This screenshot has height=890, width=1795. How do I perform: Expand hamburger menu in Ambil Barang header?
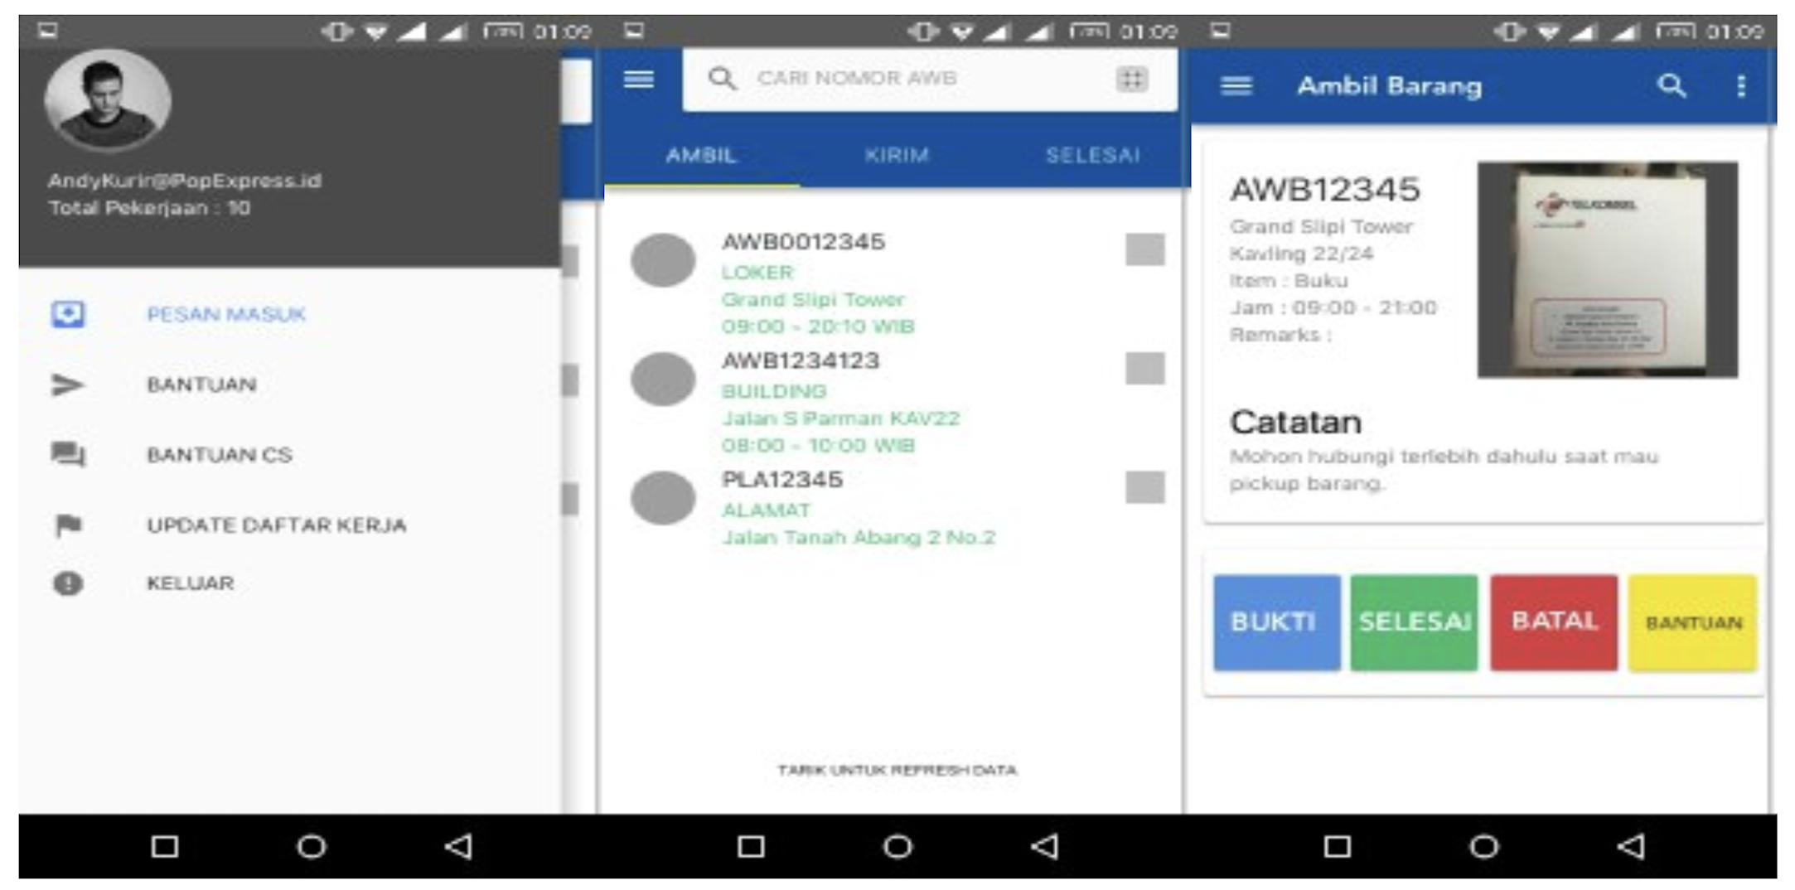[x=1236, y=85]
